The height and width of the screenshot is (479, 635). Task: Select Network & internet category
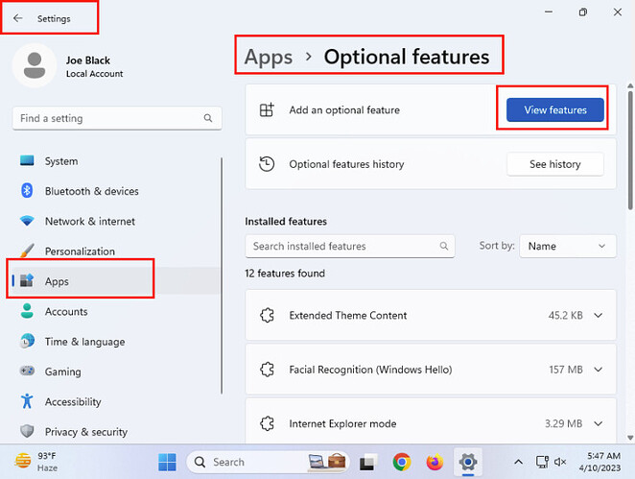90,222
